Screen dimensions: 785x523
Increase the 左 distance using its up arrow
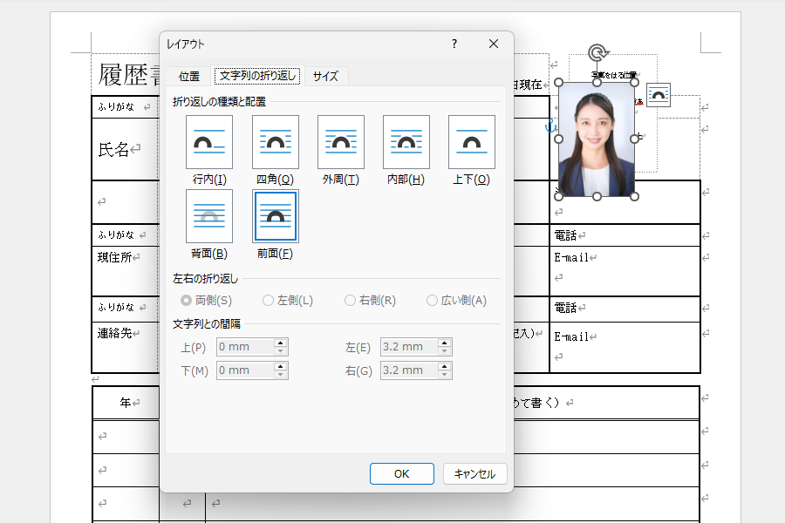[x=445, y=342]
